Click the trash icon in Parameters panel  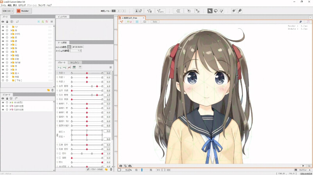[x=111, y=170]
